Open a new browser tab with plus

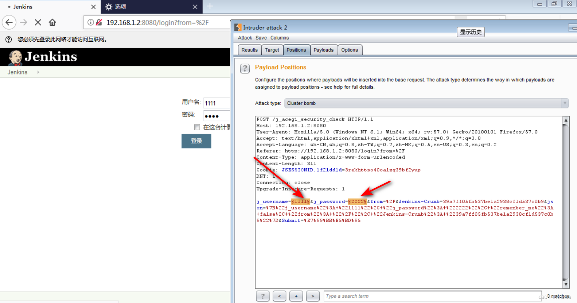point(210,6)
